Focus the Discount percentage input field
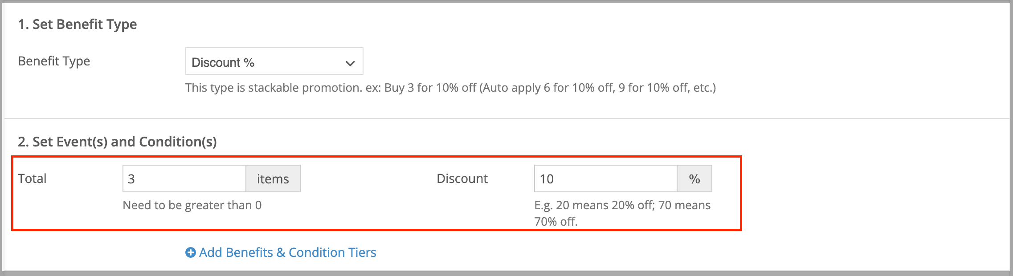The width and height of the screenshot is (1013, 276). (606, 179)
